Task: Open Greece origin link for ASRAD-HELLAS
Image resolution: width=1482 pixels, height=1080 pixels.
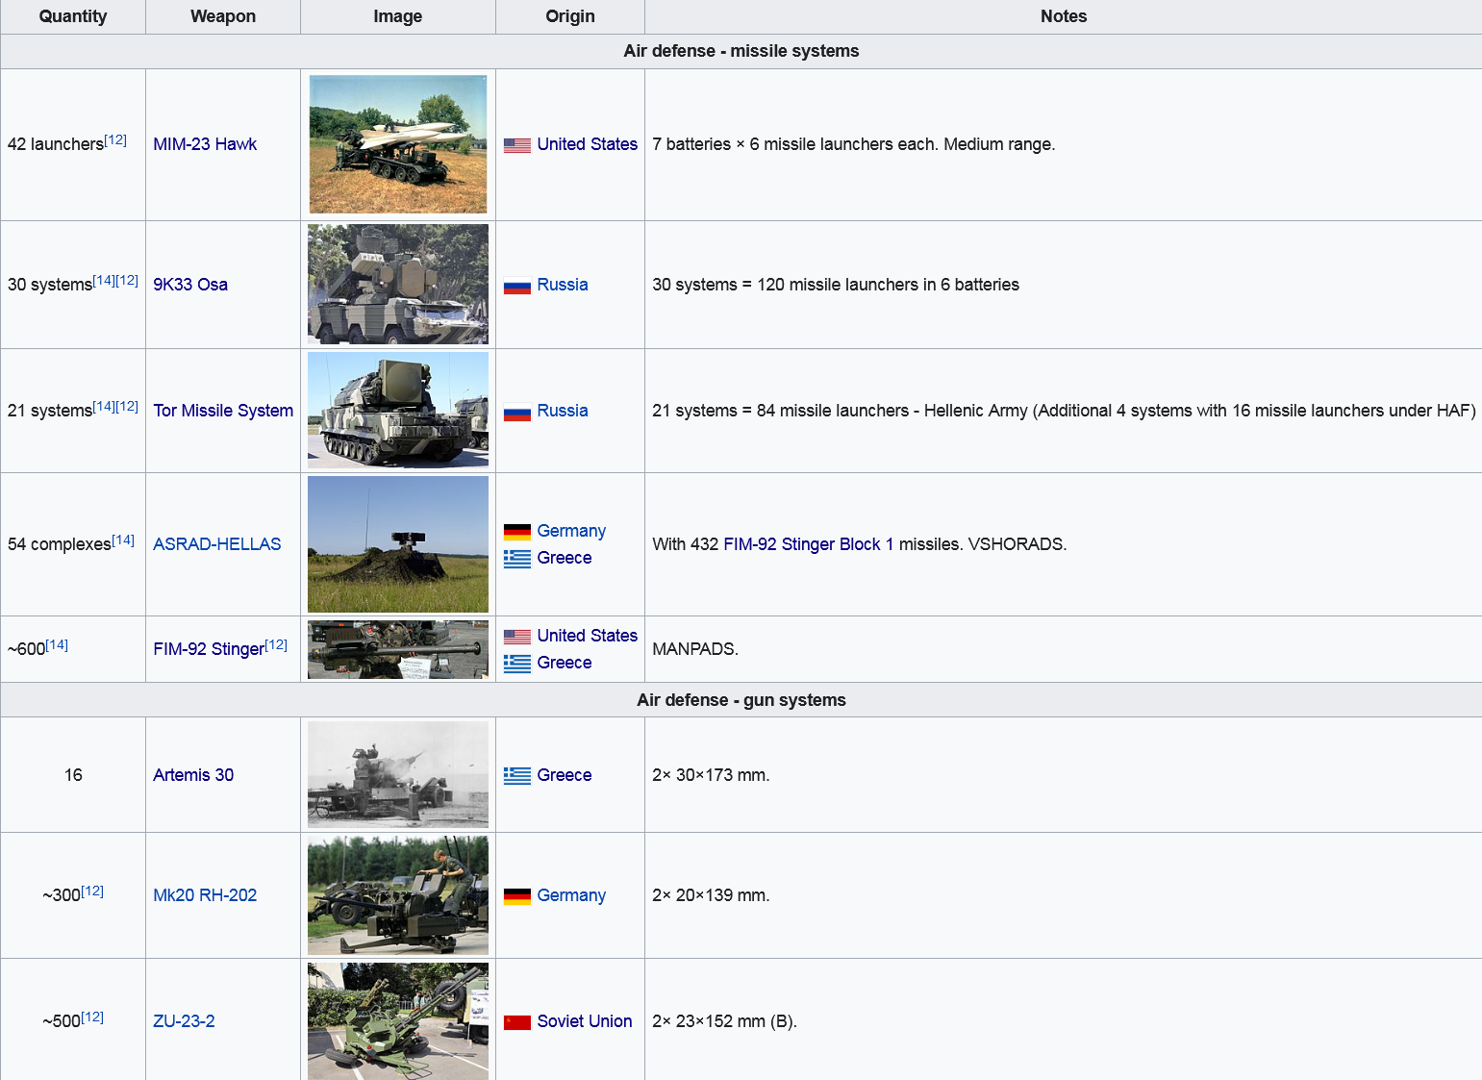Action: pos(565,558)
